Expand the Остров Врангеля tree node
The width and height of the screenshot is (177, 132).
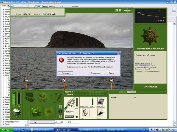(3, 122)
